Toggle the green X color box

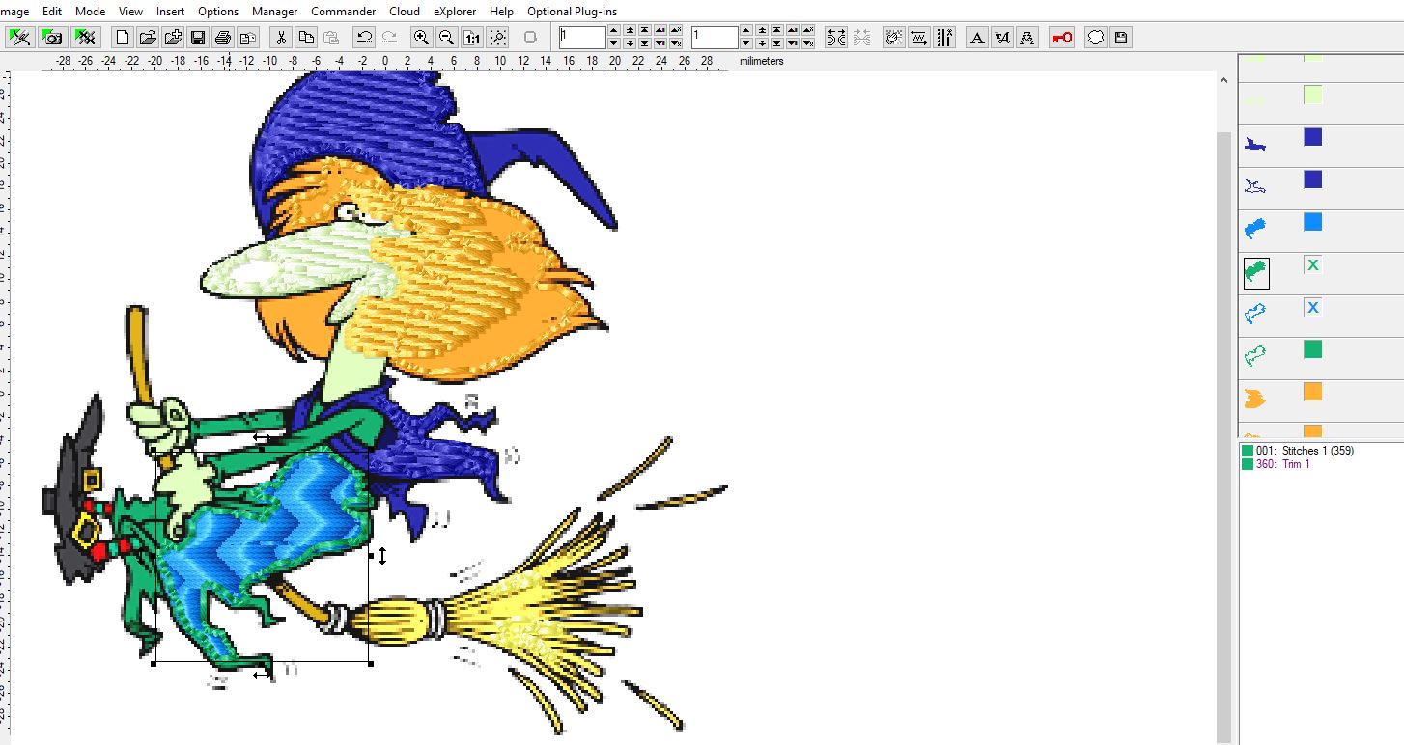click(x=1312, y=265)
